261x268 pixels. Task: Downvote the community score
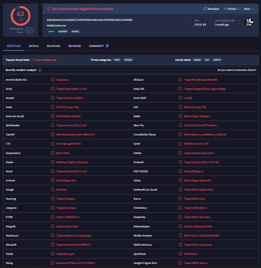31,32
